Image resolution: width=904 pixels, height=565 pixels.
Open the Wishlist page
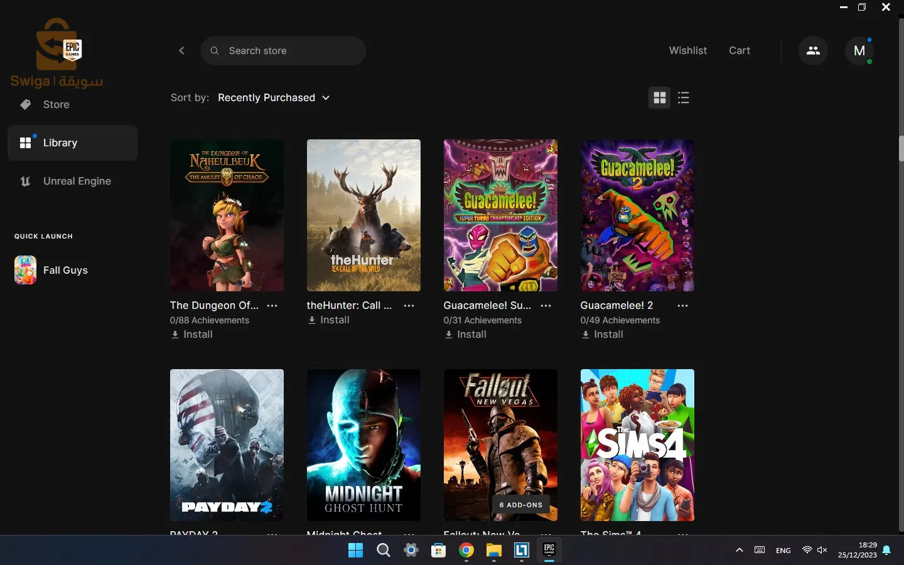coord(688,51)
